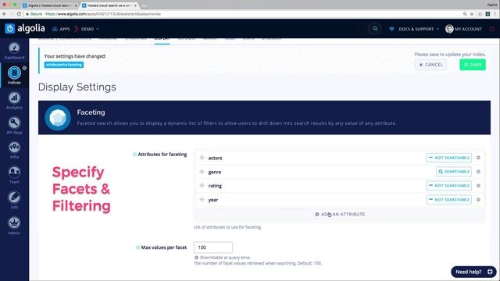Click the browser address bar URL

pos(102,14)
